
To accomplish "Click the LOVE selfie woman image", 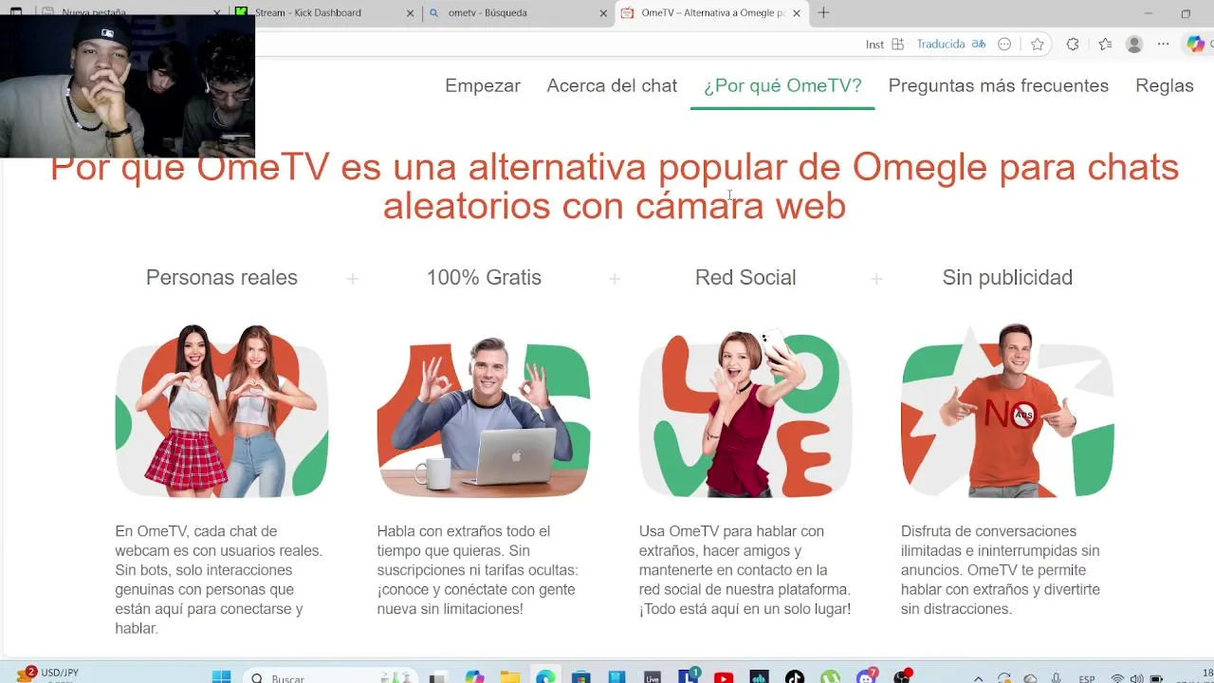I will coord(745,413).
